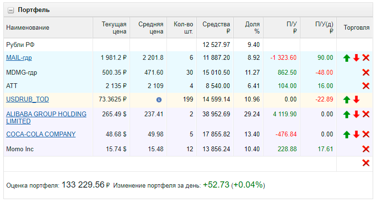377x201 pixels.
Task: Click MDMG-гдр profit value 862.50
Action: (x=287, y=72)
